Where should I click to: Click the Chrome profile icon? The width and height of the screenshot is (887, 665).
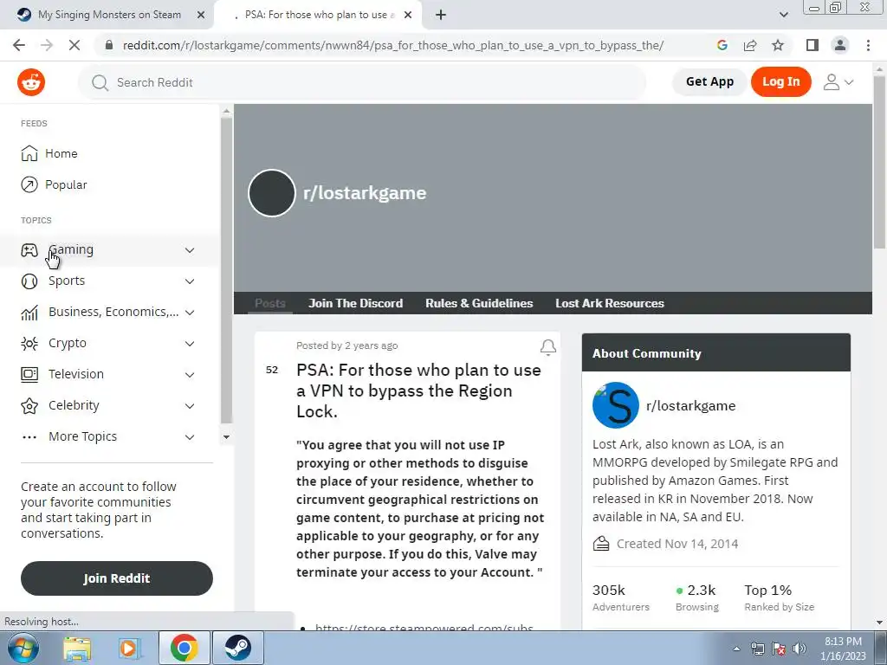point(840,45)
